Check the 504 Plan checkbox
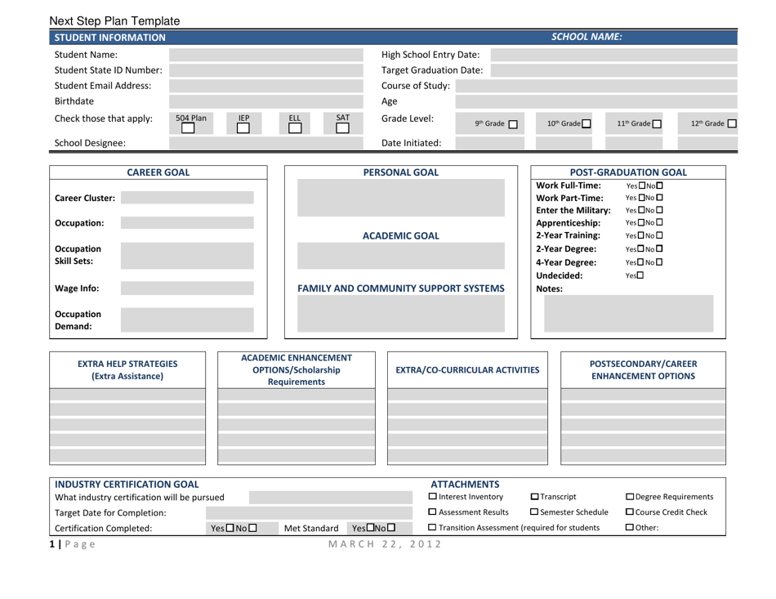The height and width of the screenshot is (599, 776). [x=188, y=129]
